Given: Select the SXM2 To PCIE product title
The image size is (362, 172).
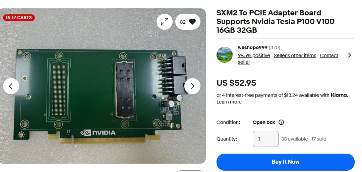Looking at the screenshot, I should click(275, 21).
